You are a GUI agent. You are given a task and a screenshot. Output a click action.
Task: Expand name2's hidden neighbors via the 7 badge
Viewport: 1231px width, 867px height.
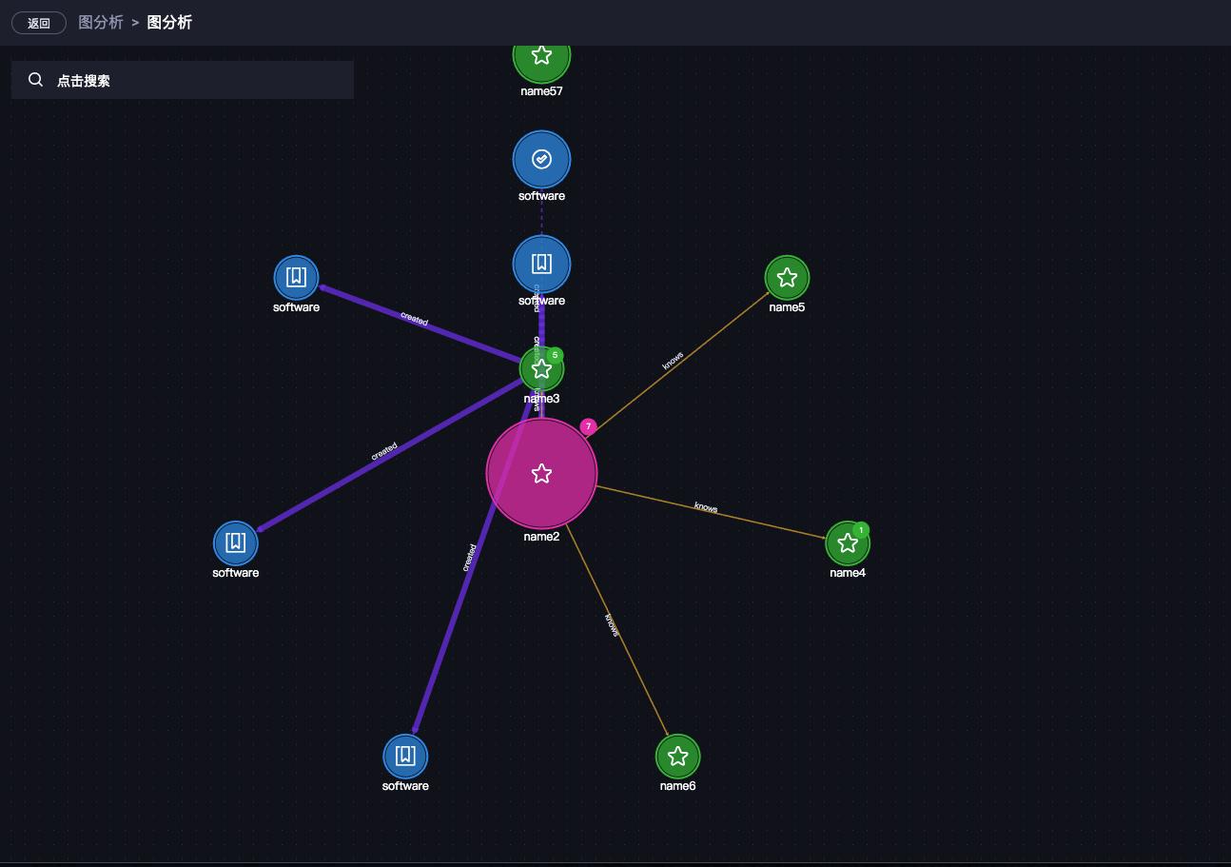coord(588,426)
